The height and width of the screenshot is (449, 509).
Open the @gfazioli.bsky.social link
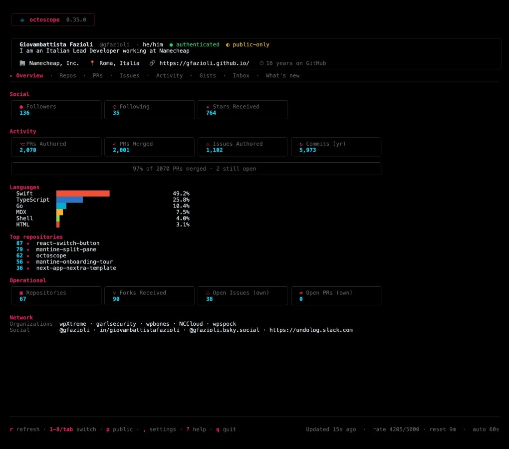click(225, 330)
